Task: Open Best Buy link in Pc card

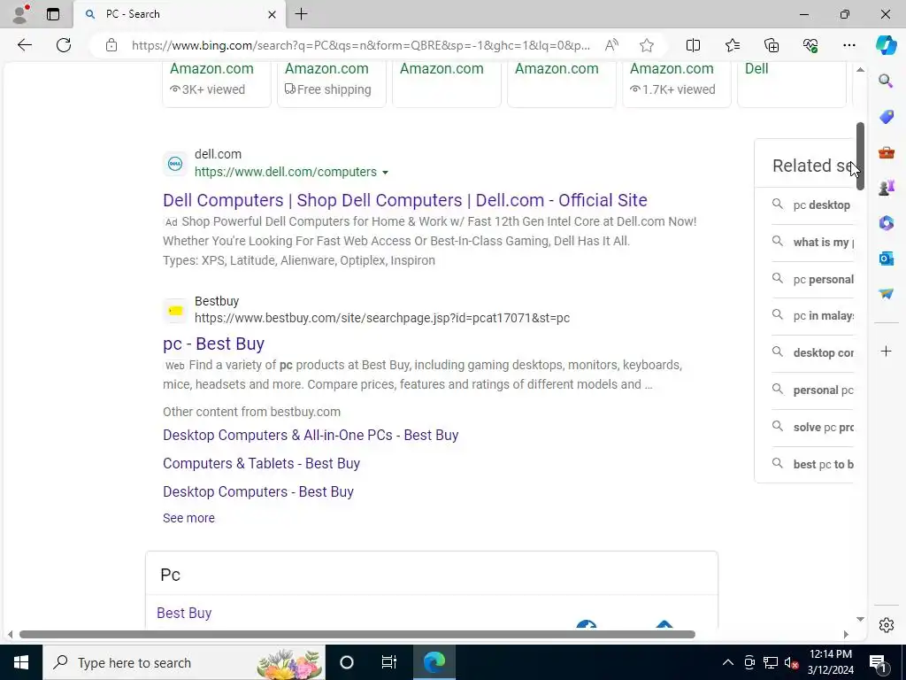Action: (x=184, y=613)
